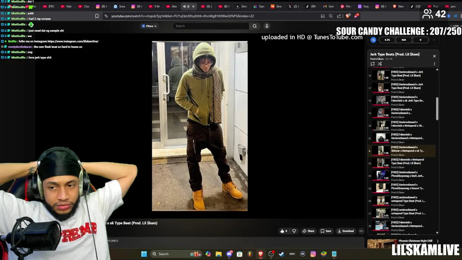Save the video to a playlist

point(326,231)
